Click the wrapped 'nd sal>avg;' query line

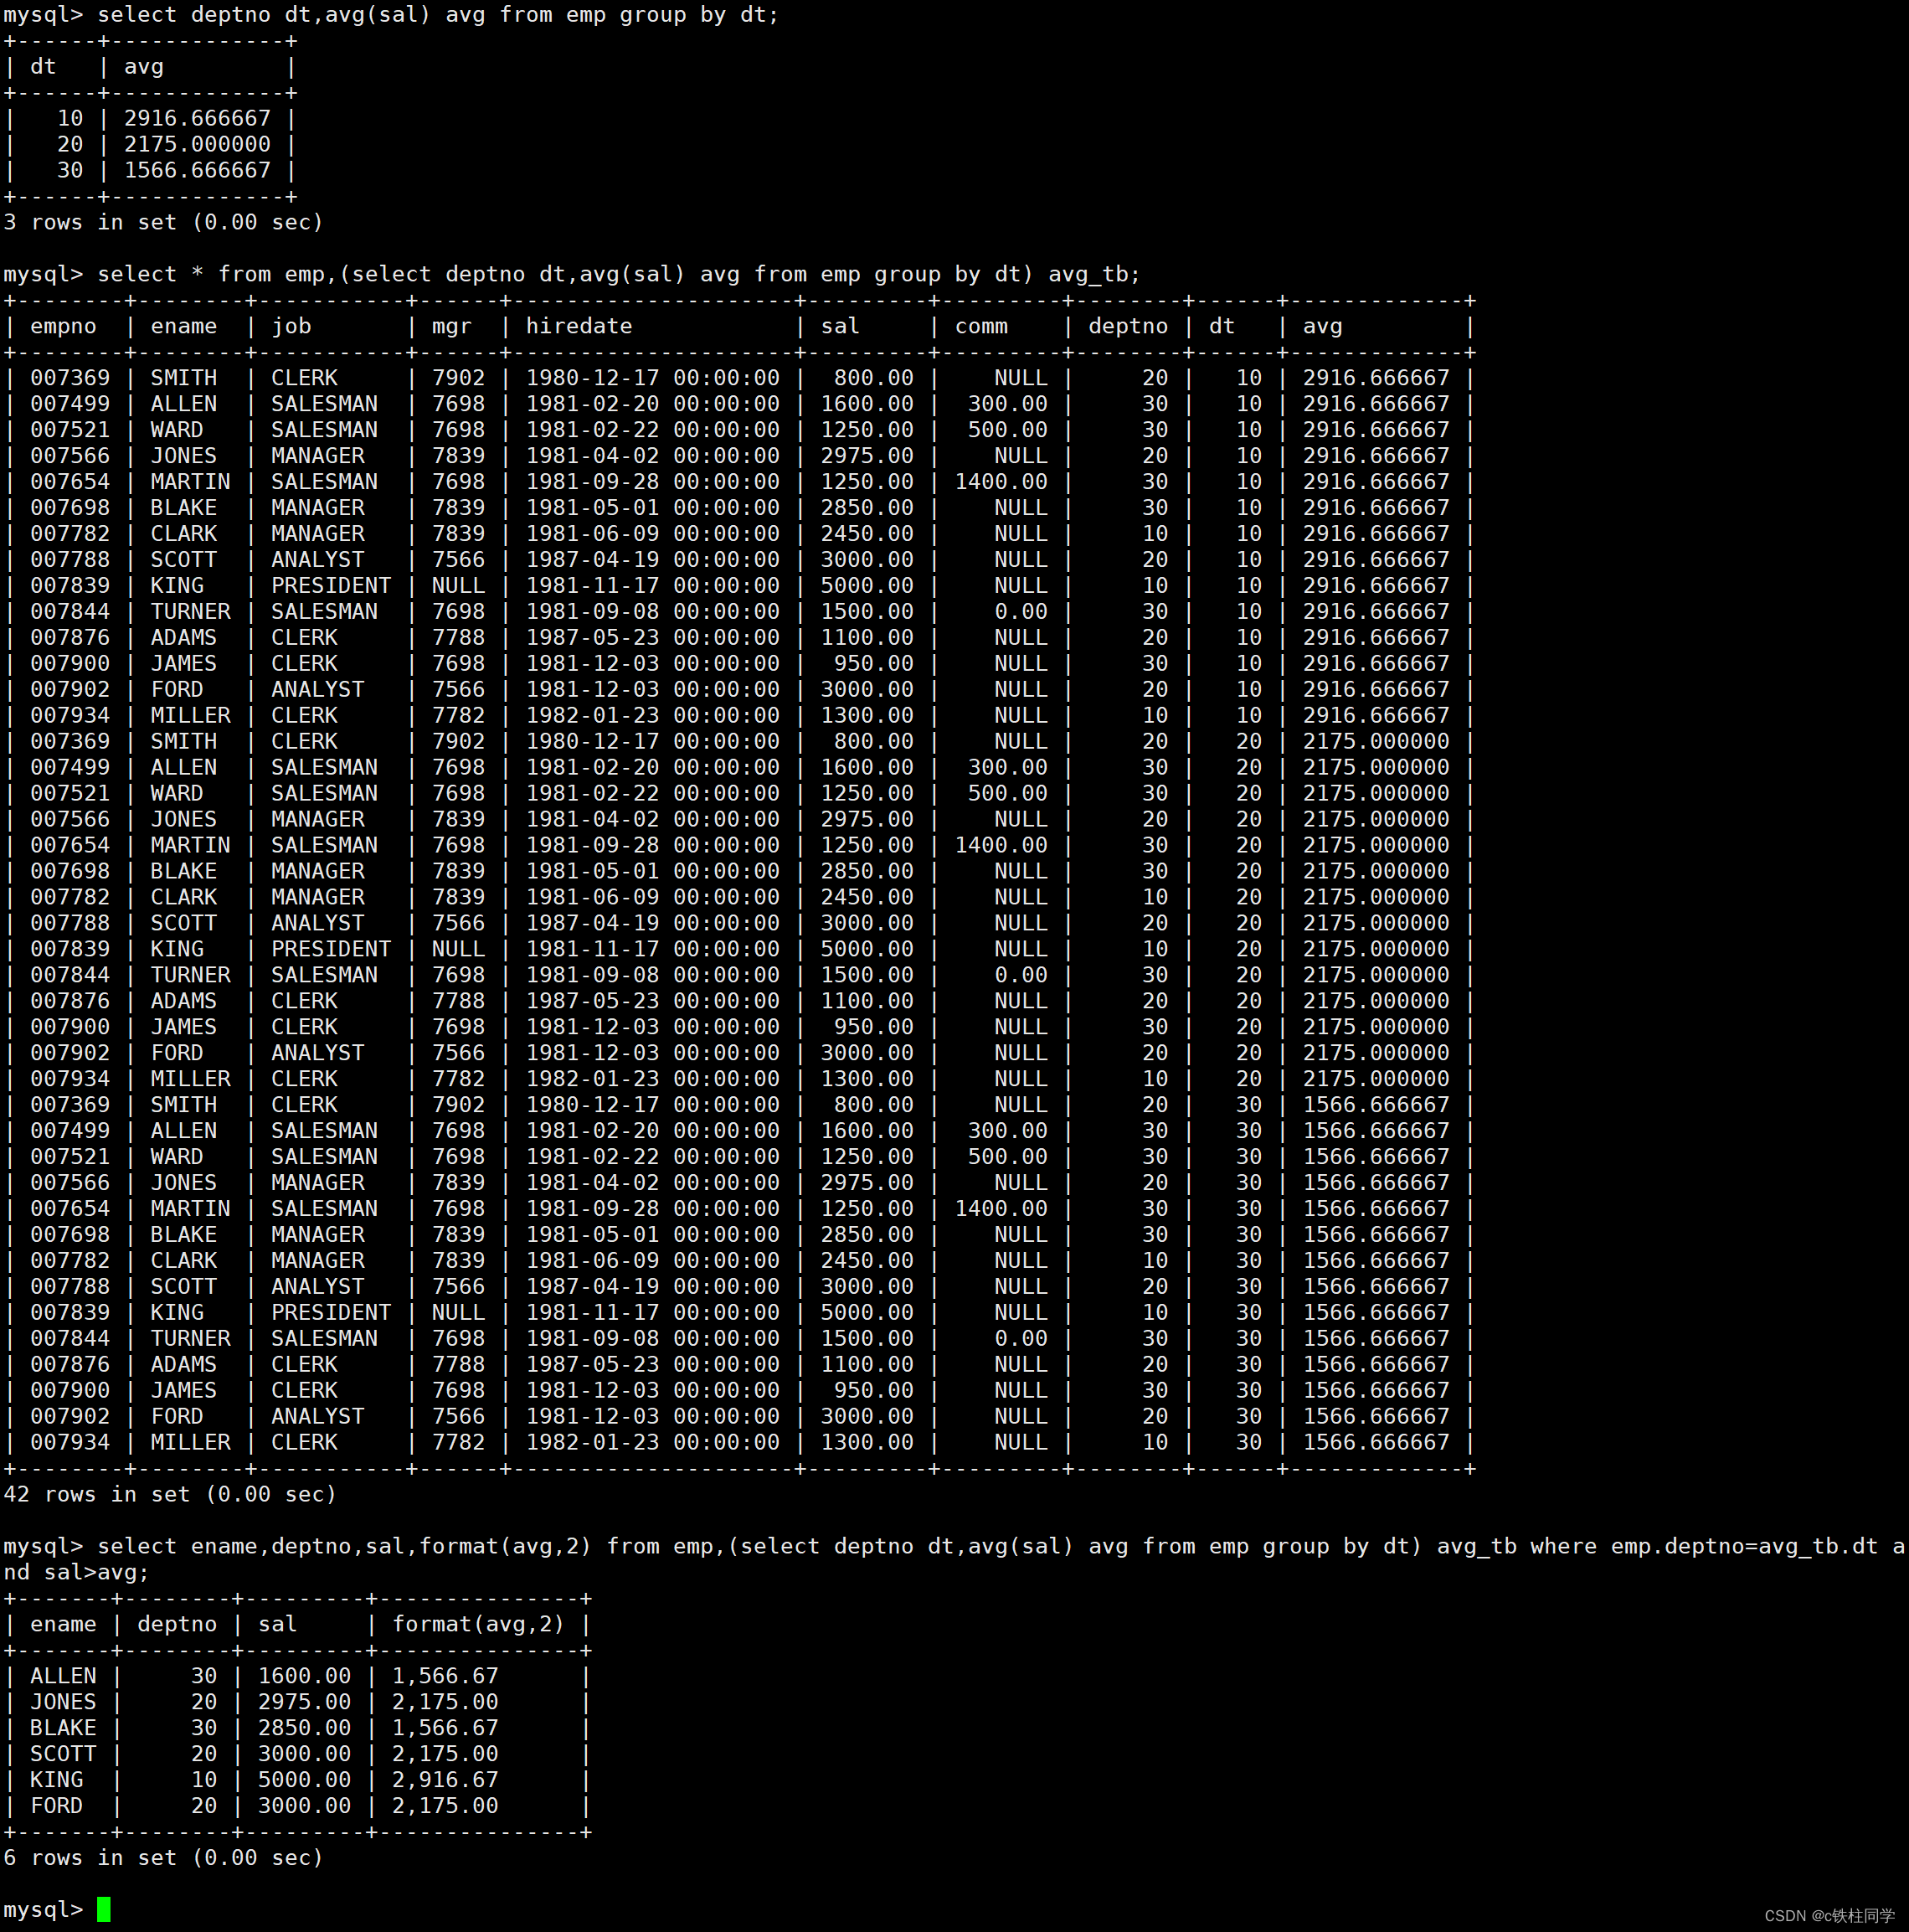point(76,1572)
